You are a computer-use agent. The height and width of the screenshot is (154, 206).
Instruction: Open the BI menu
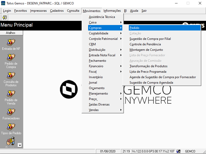point(125,11)
